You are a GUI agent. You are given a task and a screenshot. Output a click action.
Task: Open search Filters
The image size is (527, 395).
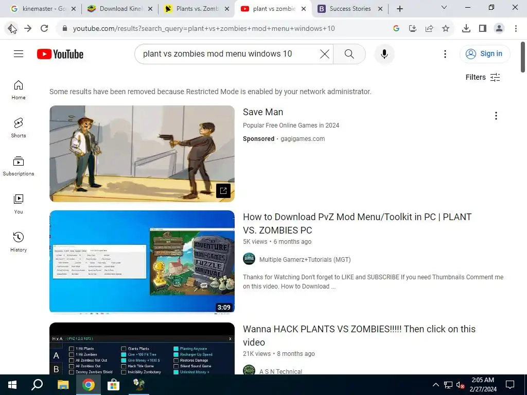pyautogui.click(x=483, y=77)
